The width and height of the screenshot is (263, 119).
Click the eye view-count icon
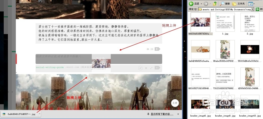[148, 49]
